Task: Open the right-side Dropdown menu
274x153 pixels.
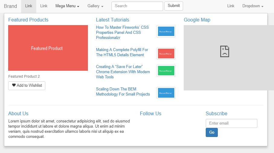Action: [253, 6]
